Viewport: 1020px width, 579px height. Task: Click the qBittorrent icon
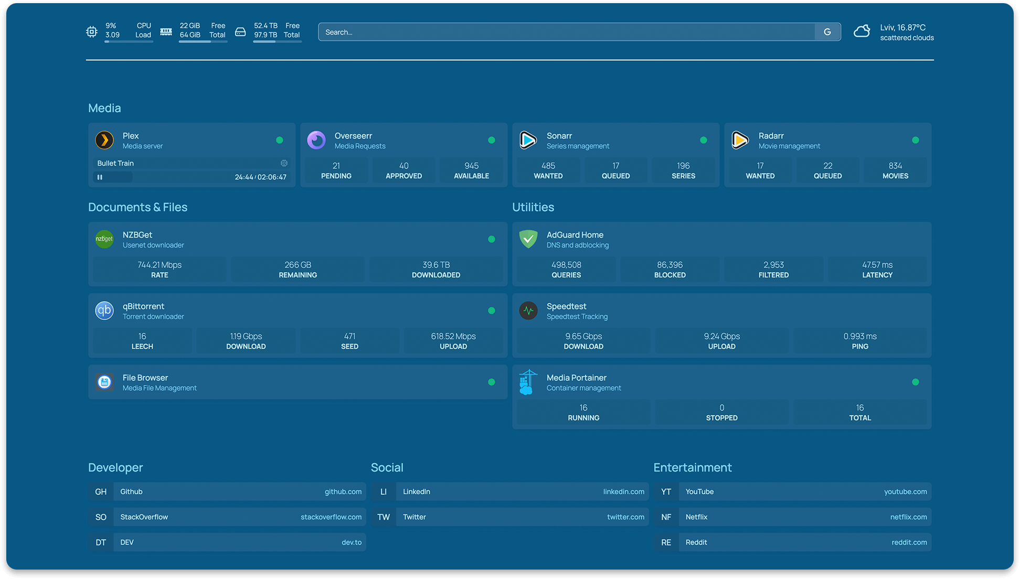[x=104, y=310]
